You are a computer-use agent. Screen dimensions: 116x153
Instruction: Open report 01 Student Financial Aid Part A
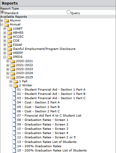point(51,90)
